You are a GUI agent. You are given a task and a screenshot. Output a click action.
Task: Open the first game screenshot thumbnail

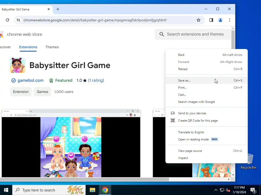click(71, 143)
